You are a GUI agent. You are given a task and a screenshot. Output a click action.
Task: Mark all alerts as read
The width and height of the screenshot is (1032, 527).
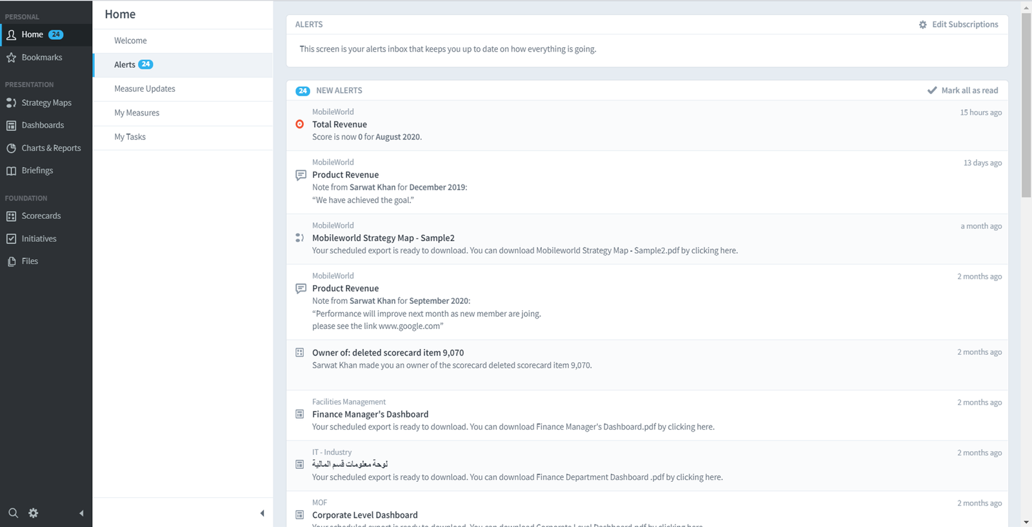(962, 90)
